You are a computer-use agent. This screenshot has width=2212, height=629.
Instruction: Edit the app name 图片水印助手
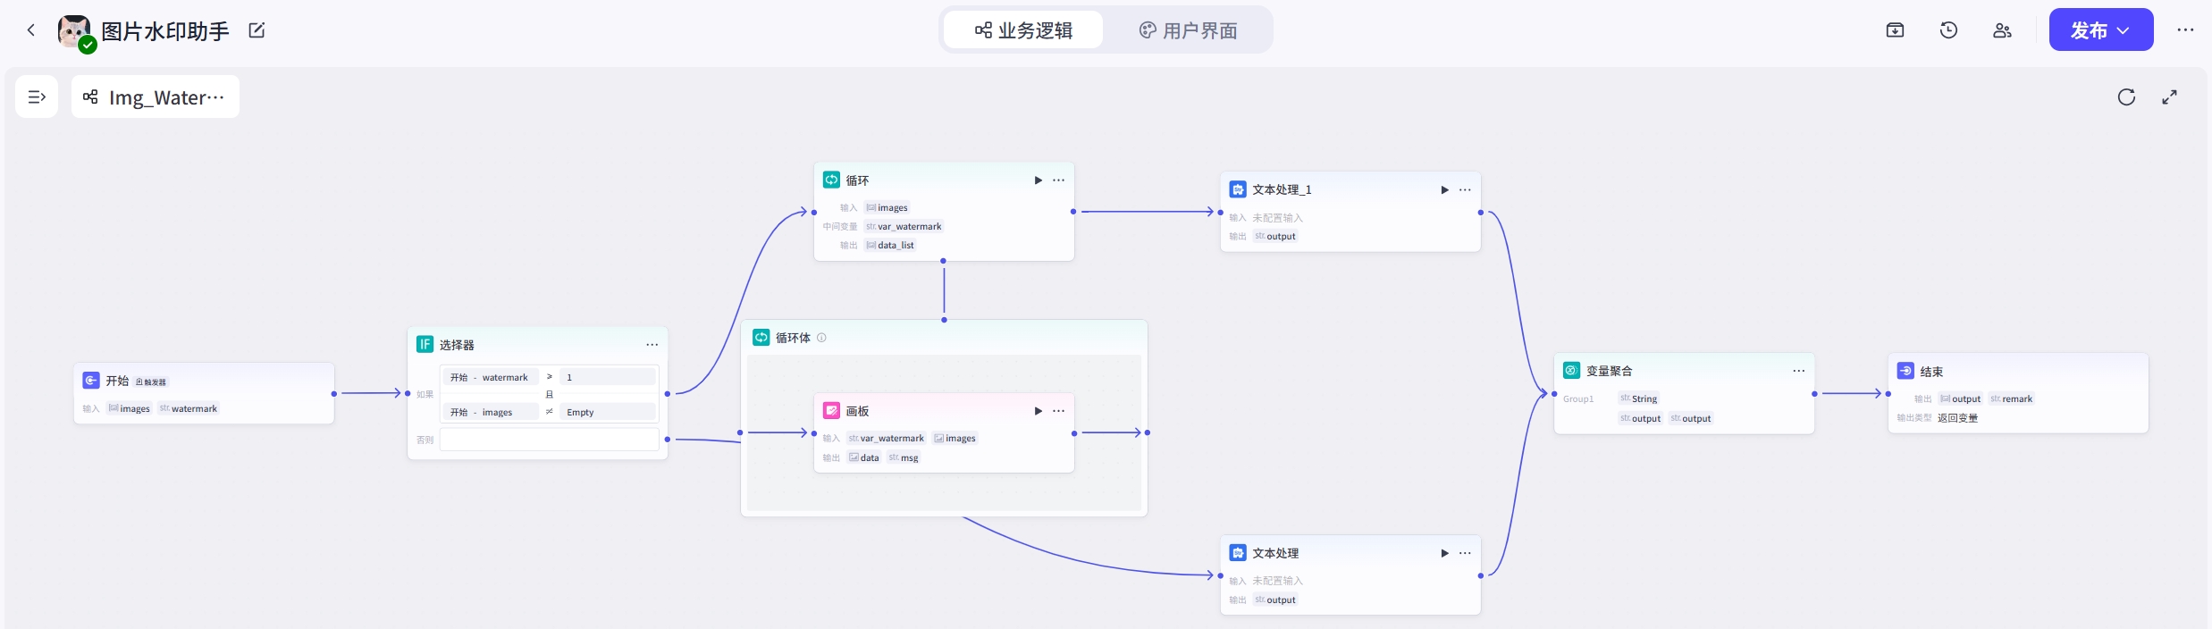(257, 30)
